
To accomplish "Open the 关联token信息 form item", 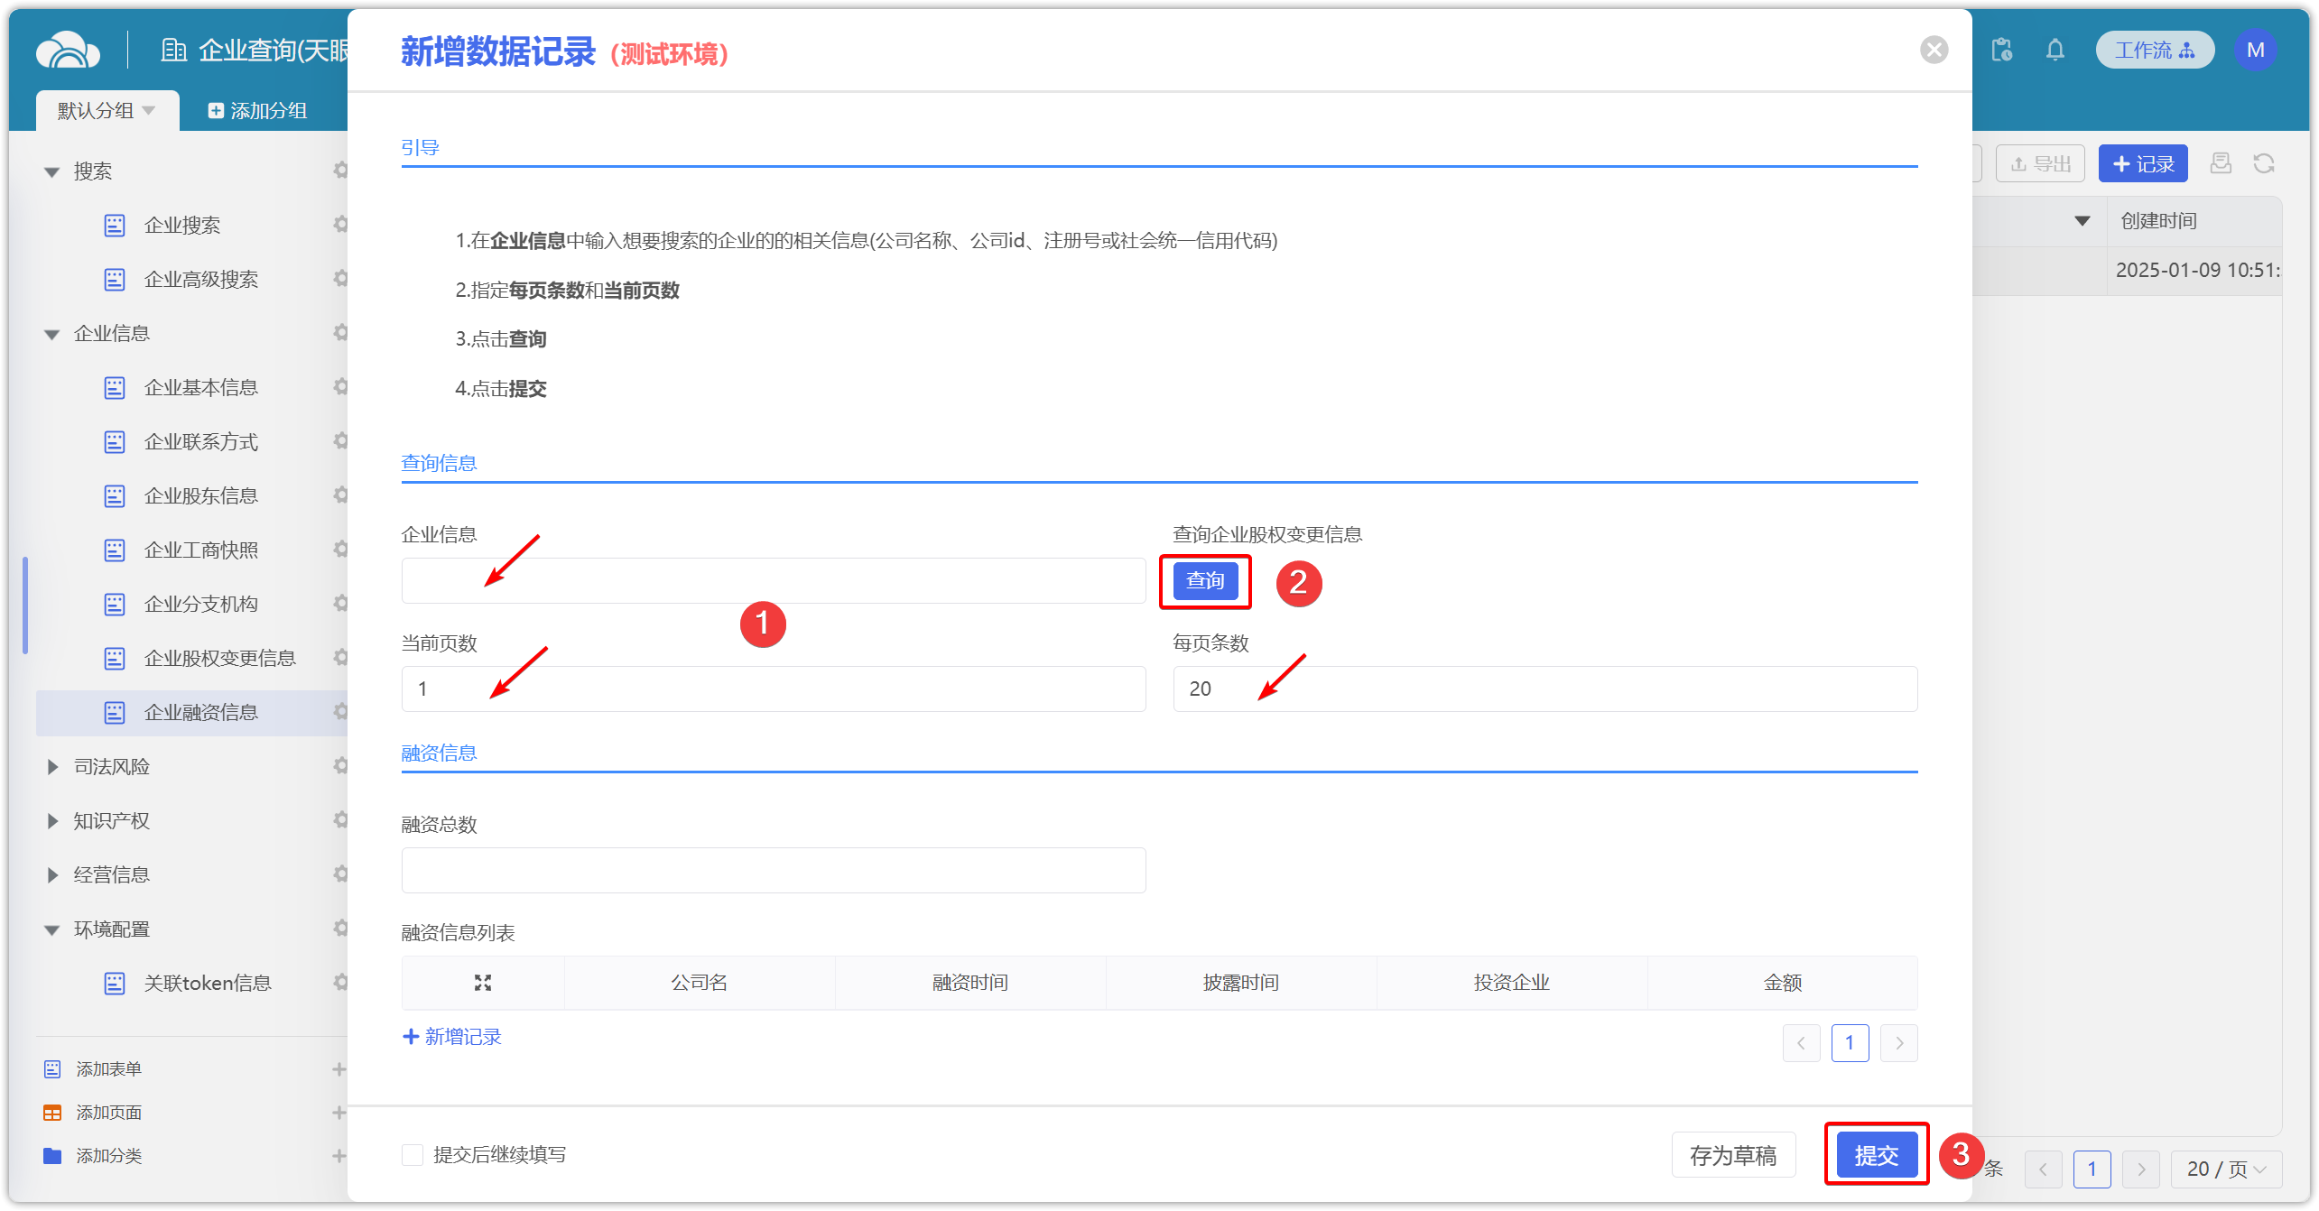I will coord(208,984).
